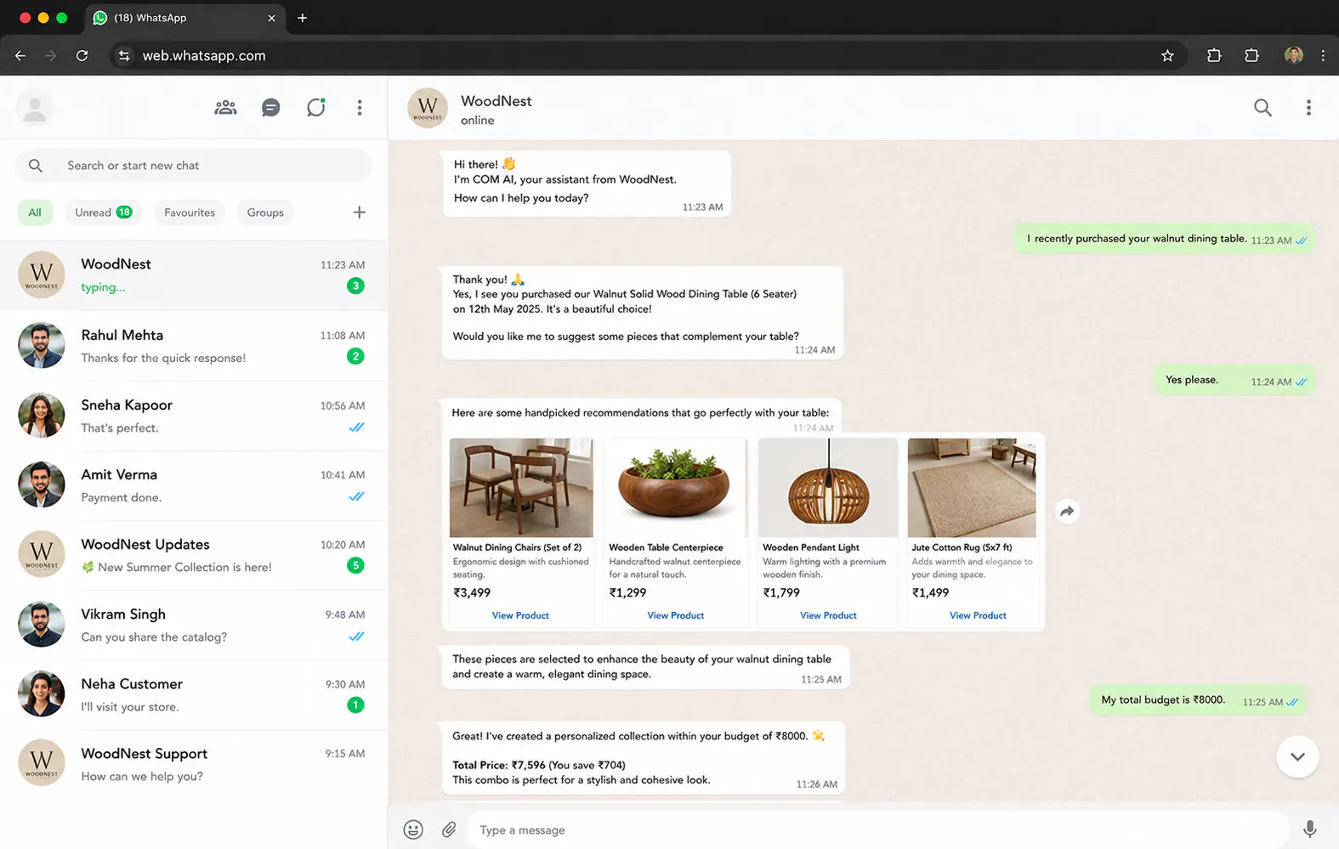
Task: Go forward in browser history
Action: point(51,55)
